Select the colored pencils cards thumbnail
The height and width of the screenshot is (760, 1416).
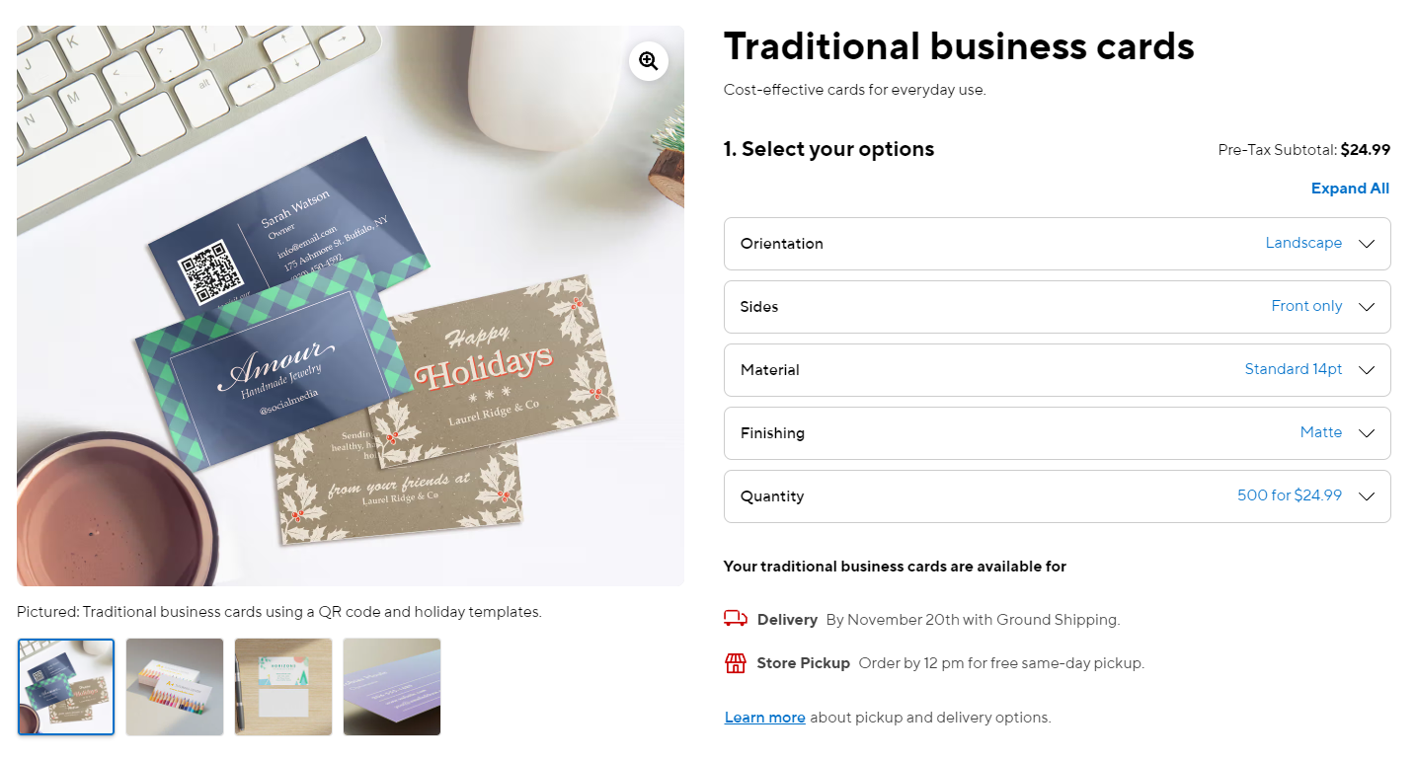(x=175, y=687)
